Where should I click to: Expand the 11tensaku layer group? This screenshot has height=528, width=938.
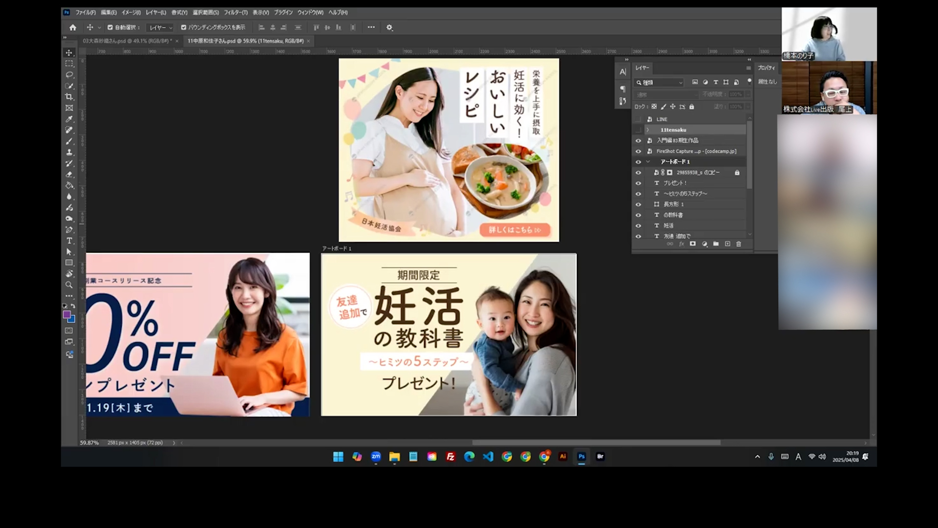pyautogui.click(x=648, y=130)
